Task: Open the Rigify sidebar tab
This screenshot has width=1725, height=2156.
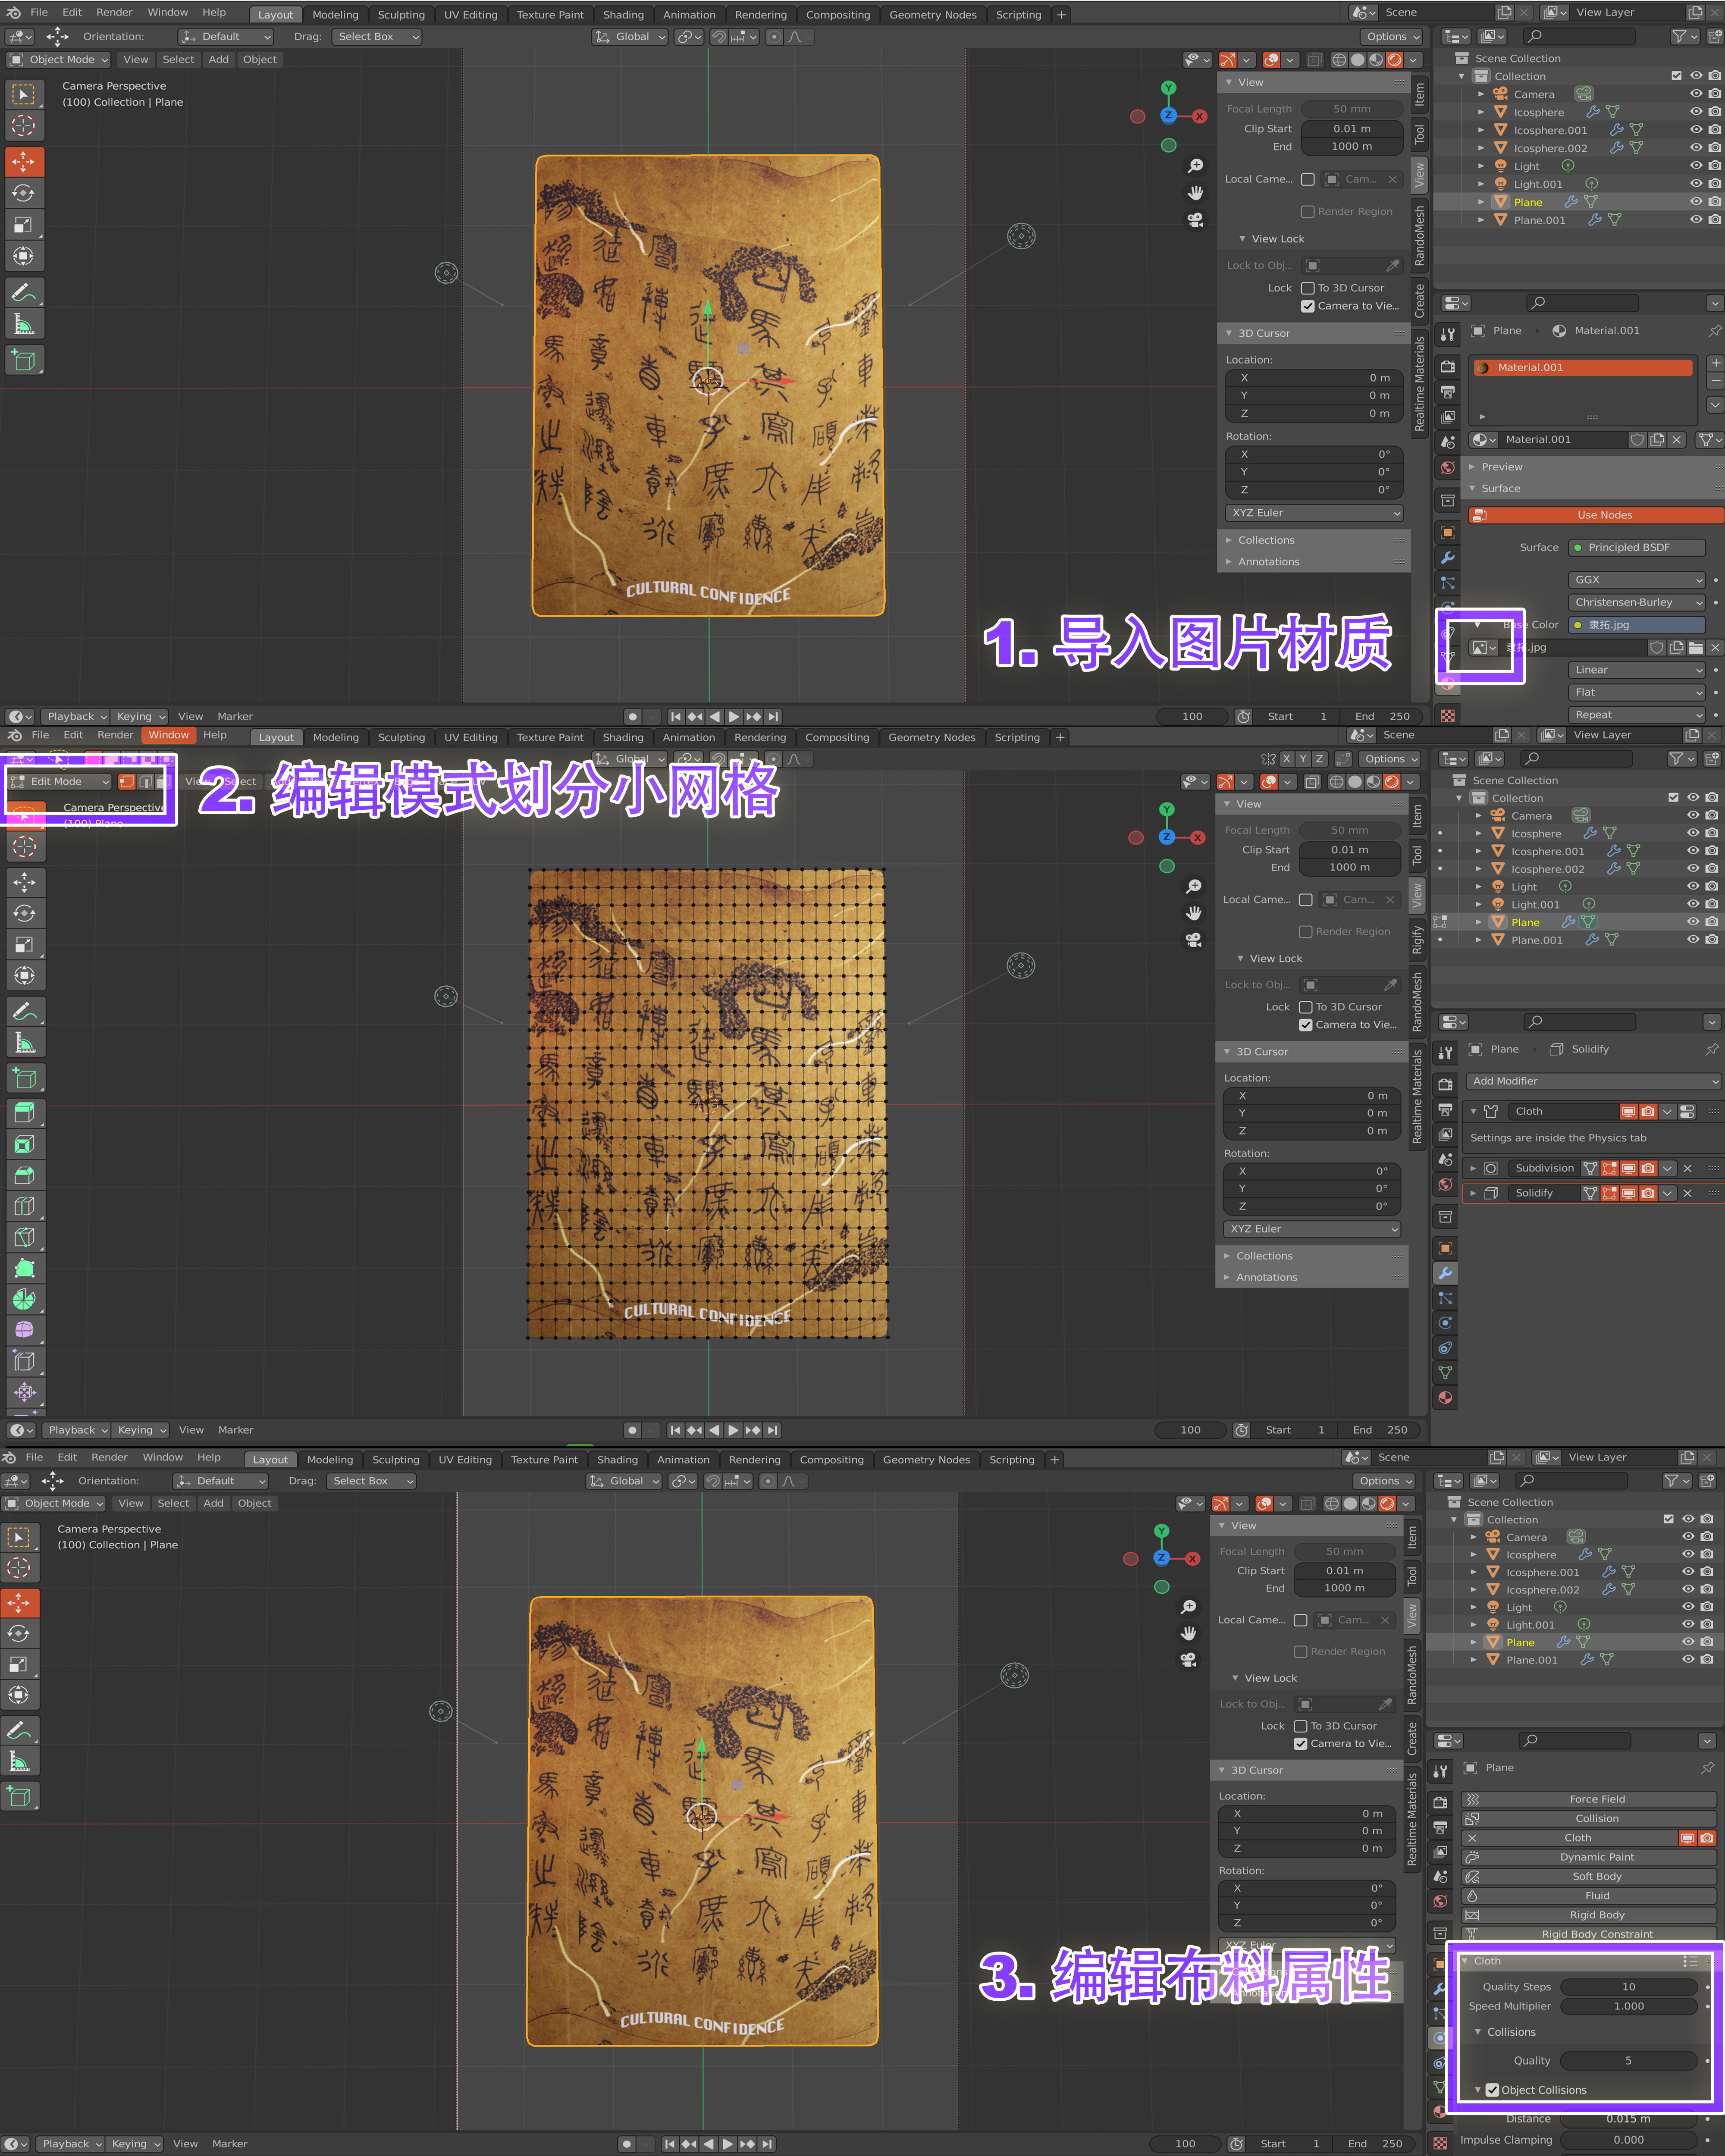Action: point(1417,939)
